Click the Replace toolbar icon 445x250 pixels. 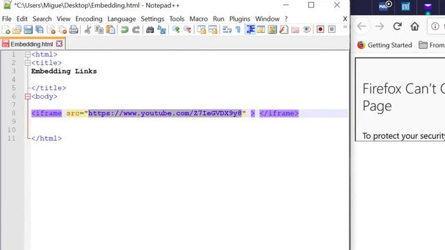coord(161,29)
